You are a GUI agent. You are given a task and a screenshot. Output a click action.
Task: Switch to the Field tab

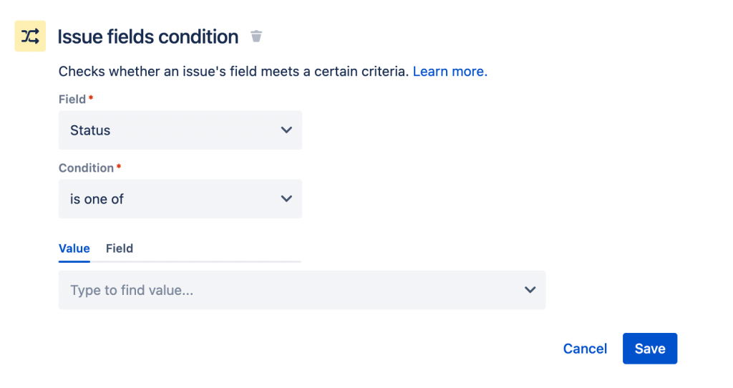click(x=120, y=248)
